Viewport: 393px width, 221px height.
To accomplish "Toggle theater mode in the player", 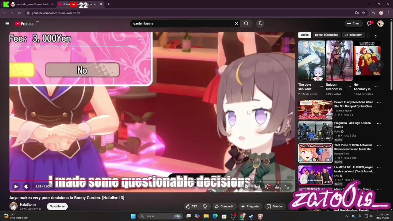I will 277,186.
